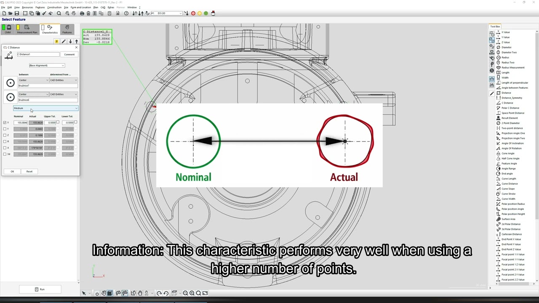Close the C Distance panel
This screenshot has height=303, width=539.
point(76,47)
